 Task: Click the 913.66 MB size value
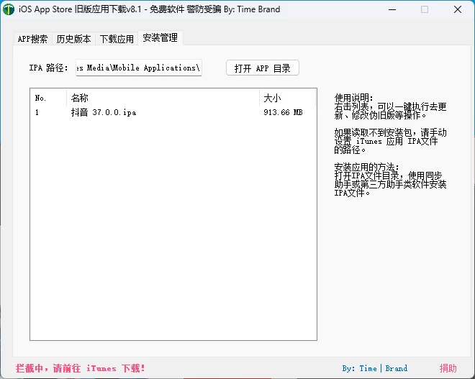pos(283,112)
